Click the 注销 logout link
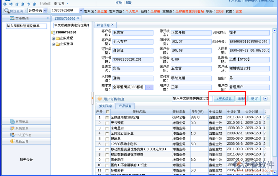The image size is (278, 176). click(119, 3)
